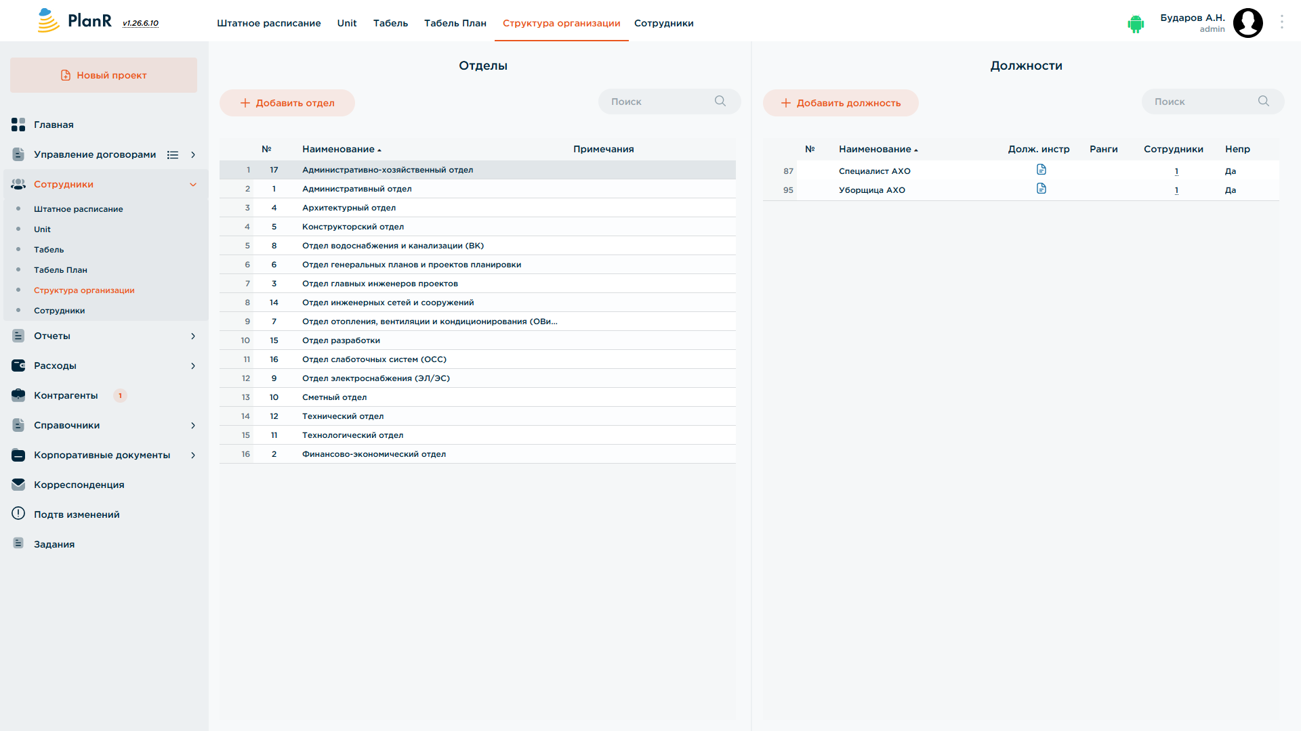Click the list icon beside Управление договорами

pyautogui.click(x=173, y=155)
